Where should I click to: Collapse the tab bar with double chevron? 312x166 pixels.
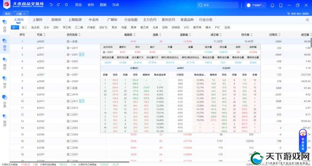307,20
